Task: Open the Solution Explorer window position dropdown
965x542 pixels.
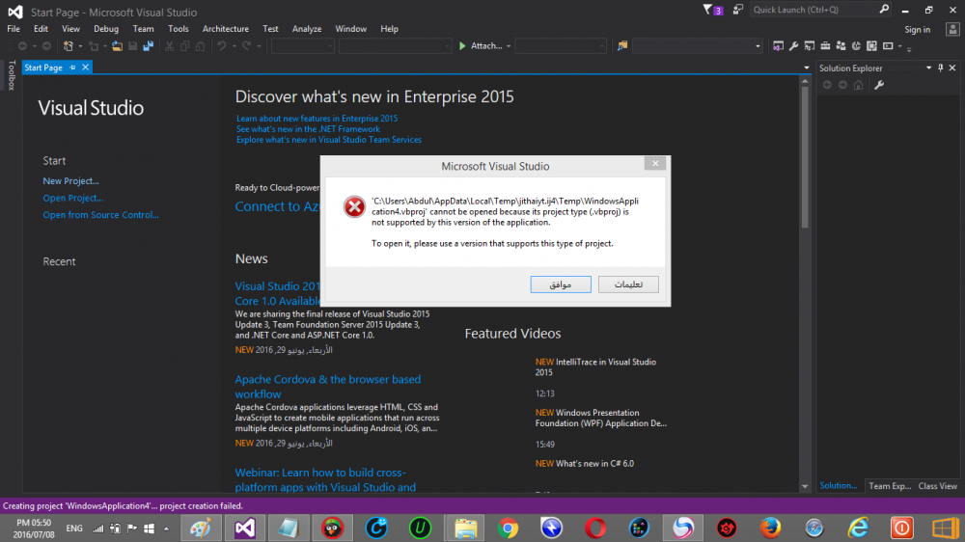Action: [x=928, y=68]
